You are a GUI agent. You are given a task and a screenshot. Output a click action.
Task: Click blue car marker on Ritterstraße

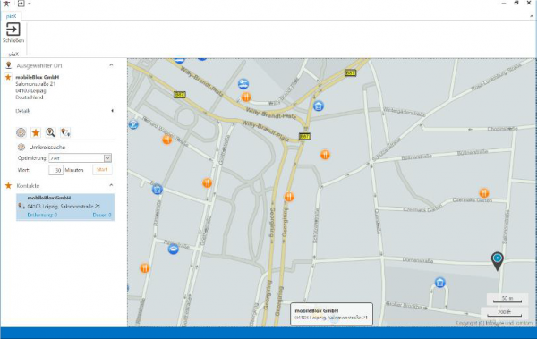174,249
